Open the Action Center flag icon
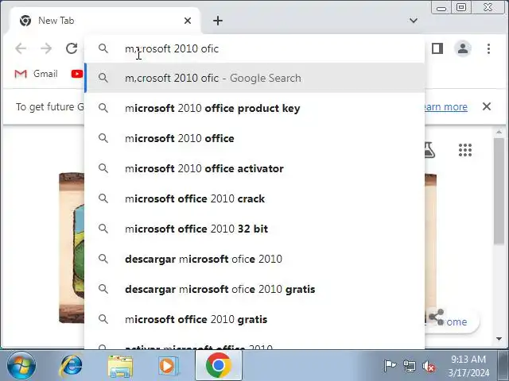The image size is (509, 381). [x=390, y=366]
